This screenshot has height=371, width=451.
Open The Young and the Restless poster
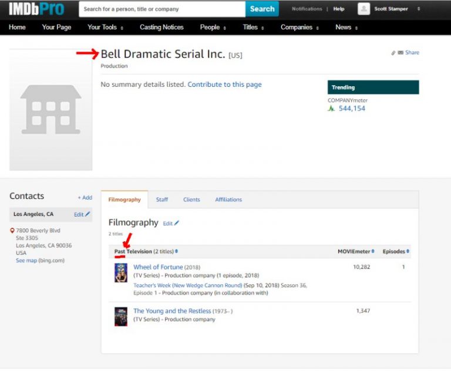[121, 316]
